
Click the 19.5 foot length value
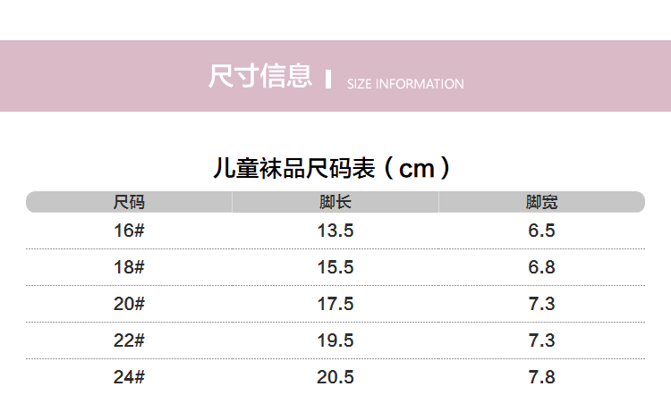(335, 340)
